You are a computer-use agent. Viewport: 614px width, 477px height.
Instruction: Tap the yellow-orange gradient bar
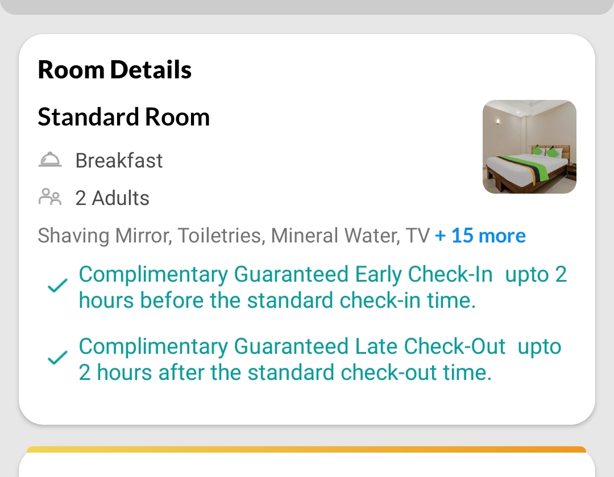[x=306, y=449]
